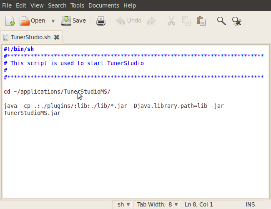Toggle the INS insert mode indicator

[250, 204]
